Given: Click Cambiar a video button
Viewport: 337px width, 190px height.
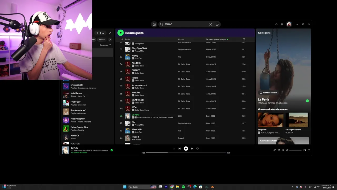Looking at the screenshot, I should (x=268, y=93).
